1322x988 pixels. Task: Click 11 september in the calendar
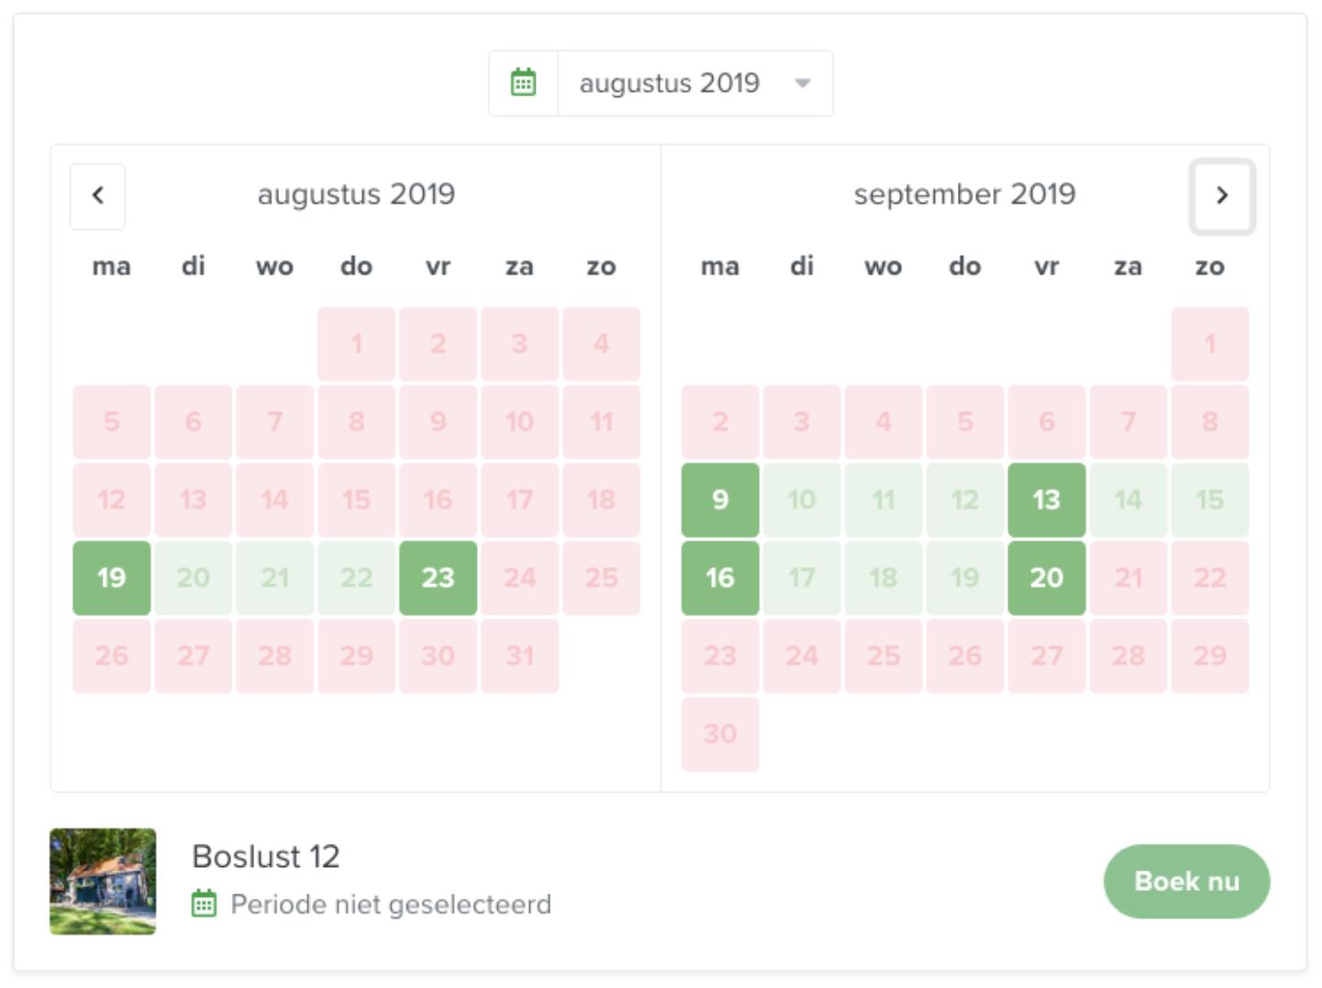click(x=883, y=500)
